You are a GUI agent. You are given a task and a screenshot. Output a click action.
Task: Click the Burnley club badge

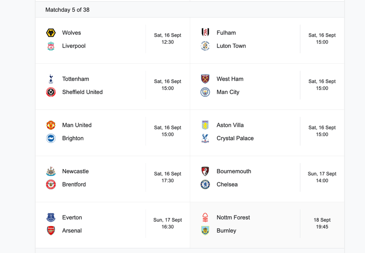click(205, 231)
